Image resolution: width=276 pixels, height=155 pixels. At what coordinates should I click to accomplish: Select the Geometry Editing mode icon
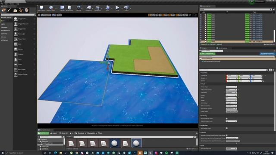26,10
